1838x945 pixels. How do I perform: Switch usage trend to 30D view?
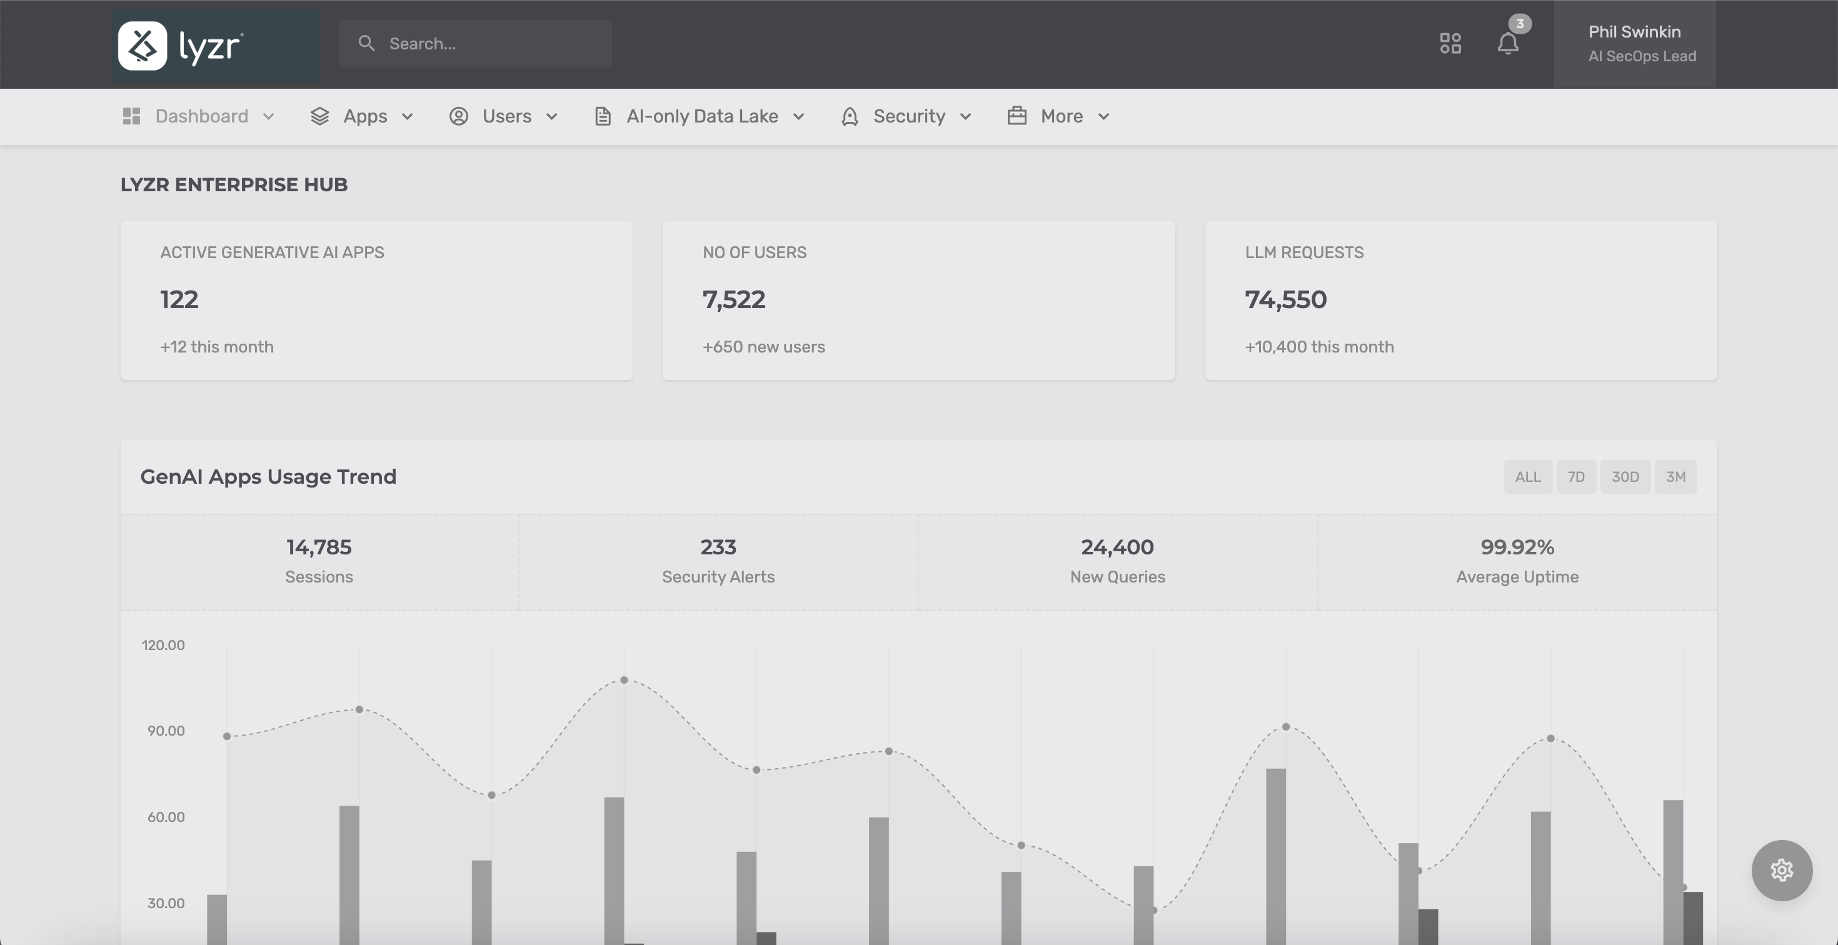(1626, 476)
